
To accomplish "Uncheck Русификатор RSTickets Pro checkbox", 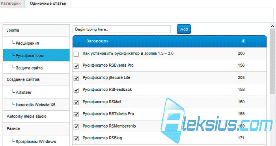I will point(76,115).
